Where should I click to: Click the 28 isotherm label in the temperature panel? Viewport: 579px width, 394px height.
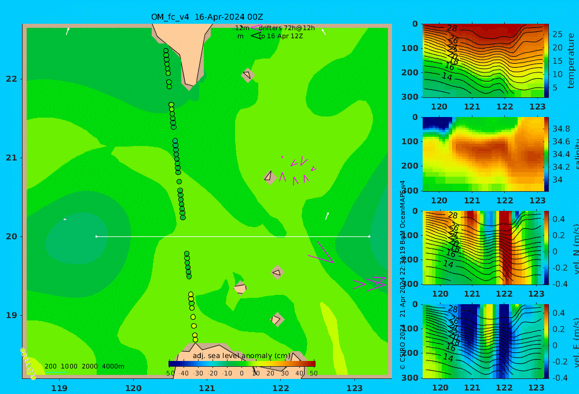(x=452, y=28)
